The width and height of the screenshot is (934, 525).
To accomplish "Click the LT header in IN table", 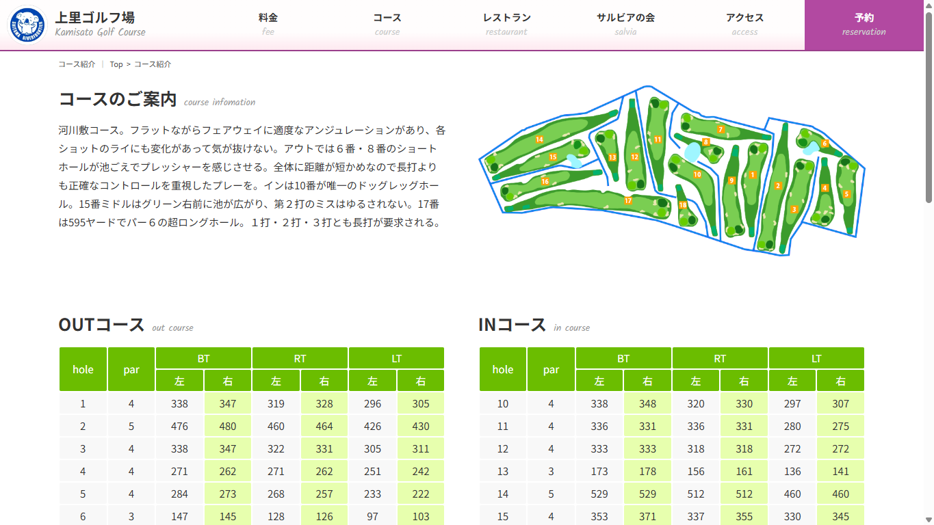I will [816, 358].
